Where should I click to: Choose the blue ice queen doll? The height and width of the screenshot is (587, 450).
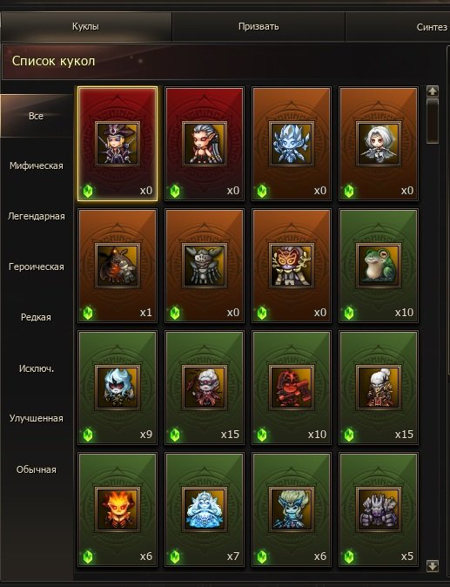205,509
